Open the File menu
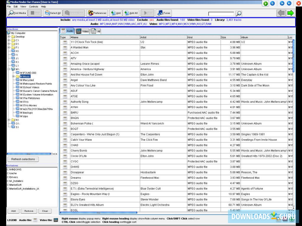This screenshot has height=226, width=302. point(9,6)
